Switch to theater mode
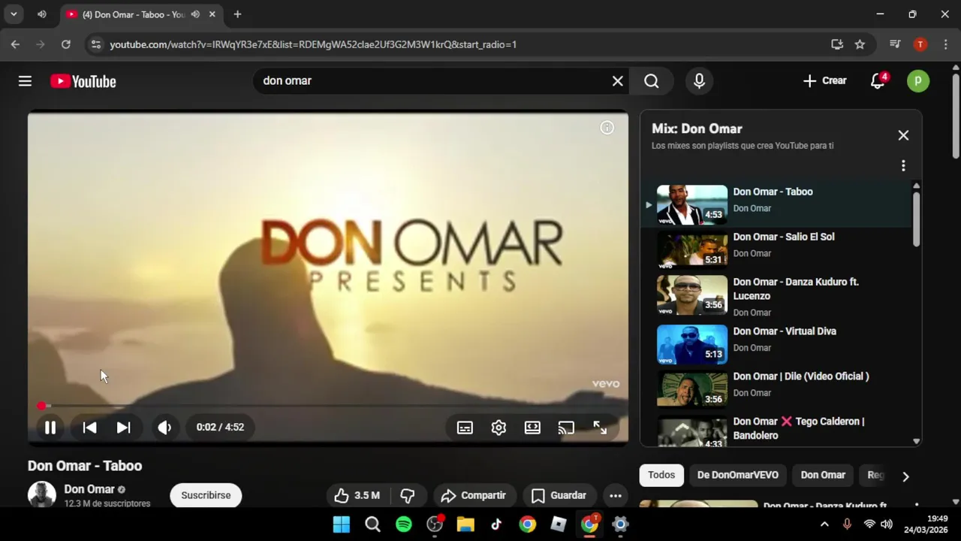This screenshot has height=541, width=961. point(532,428)
